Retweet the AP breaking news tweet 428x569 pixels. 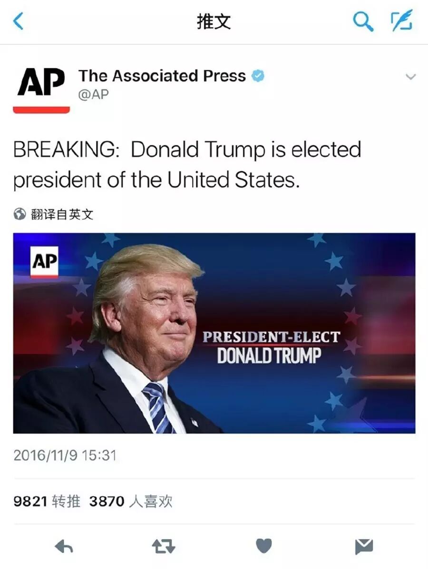coord(164,546)
